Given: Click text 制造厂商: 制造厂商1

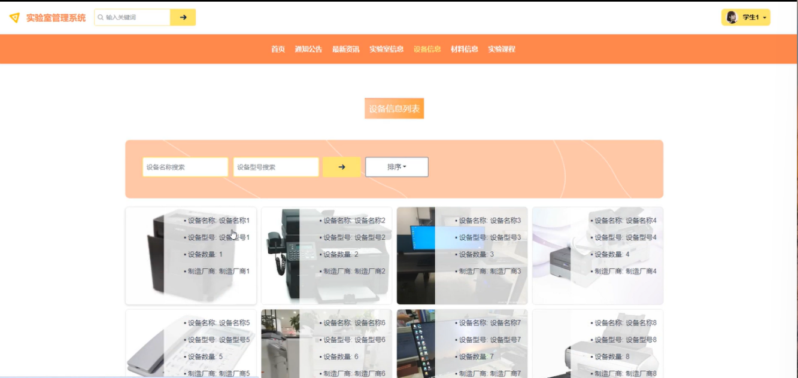Looking at the screenshot, I should 219,271.
